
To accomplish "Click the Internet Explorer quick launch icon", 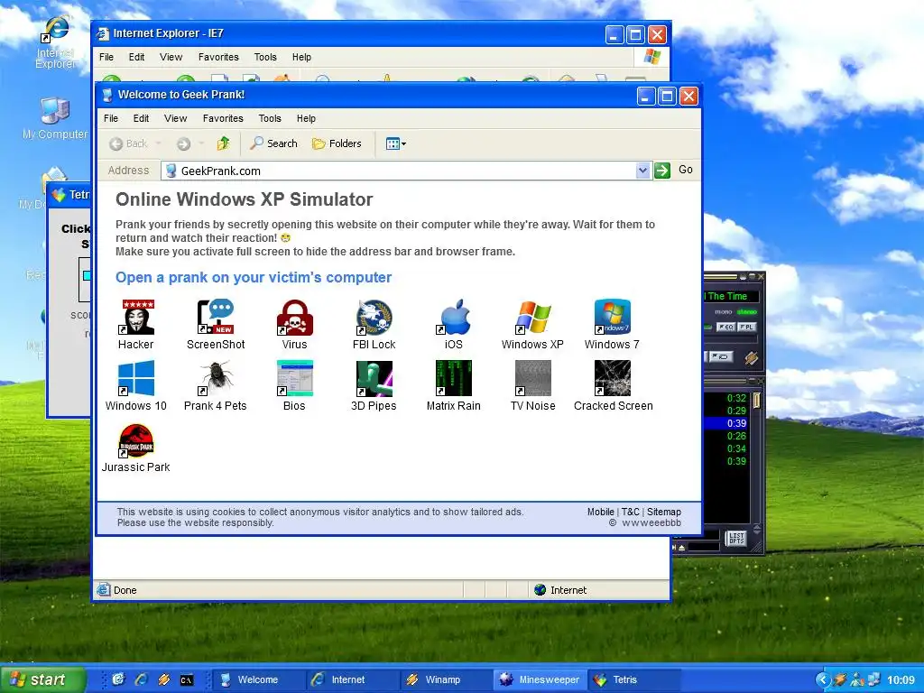I will pos(142,679).
